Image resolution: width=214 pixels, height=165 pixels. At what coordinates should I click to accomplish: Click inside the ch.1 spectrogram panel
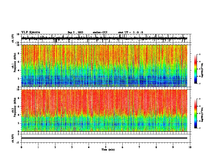pyautogui.click(x=104, y=66)
